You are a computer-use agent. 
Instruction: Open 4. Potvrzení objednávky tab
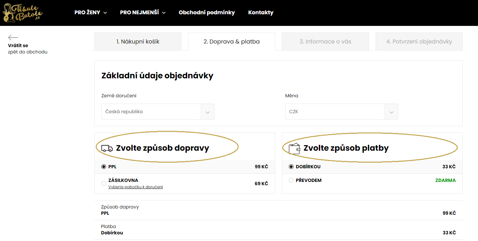[x=419, y=41]
